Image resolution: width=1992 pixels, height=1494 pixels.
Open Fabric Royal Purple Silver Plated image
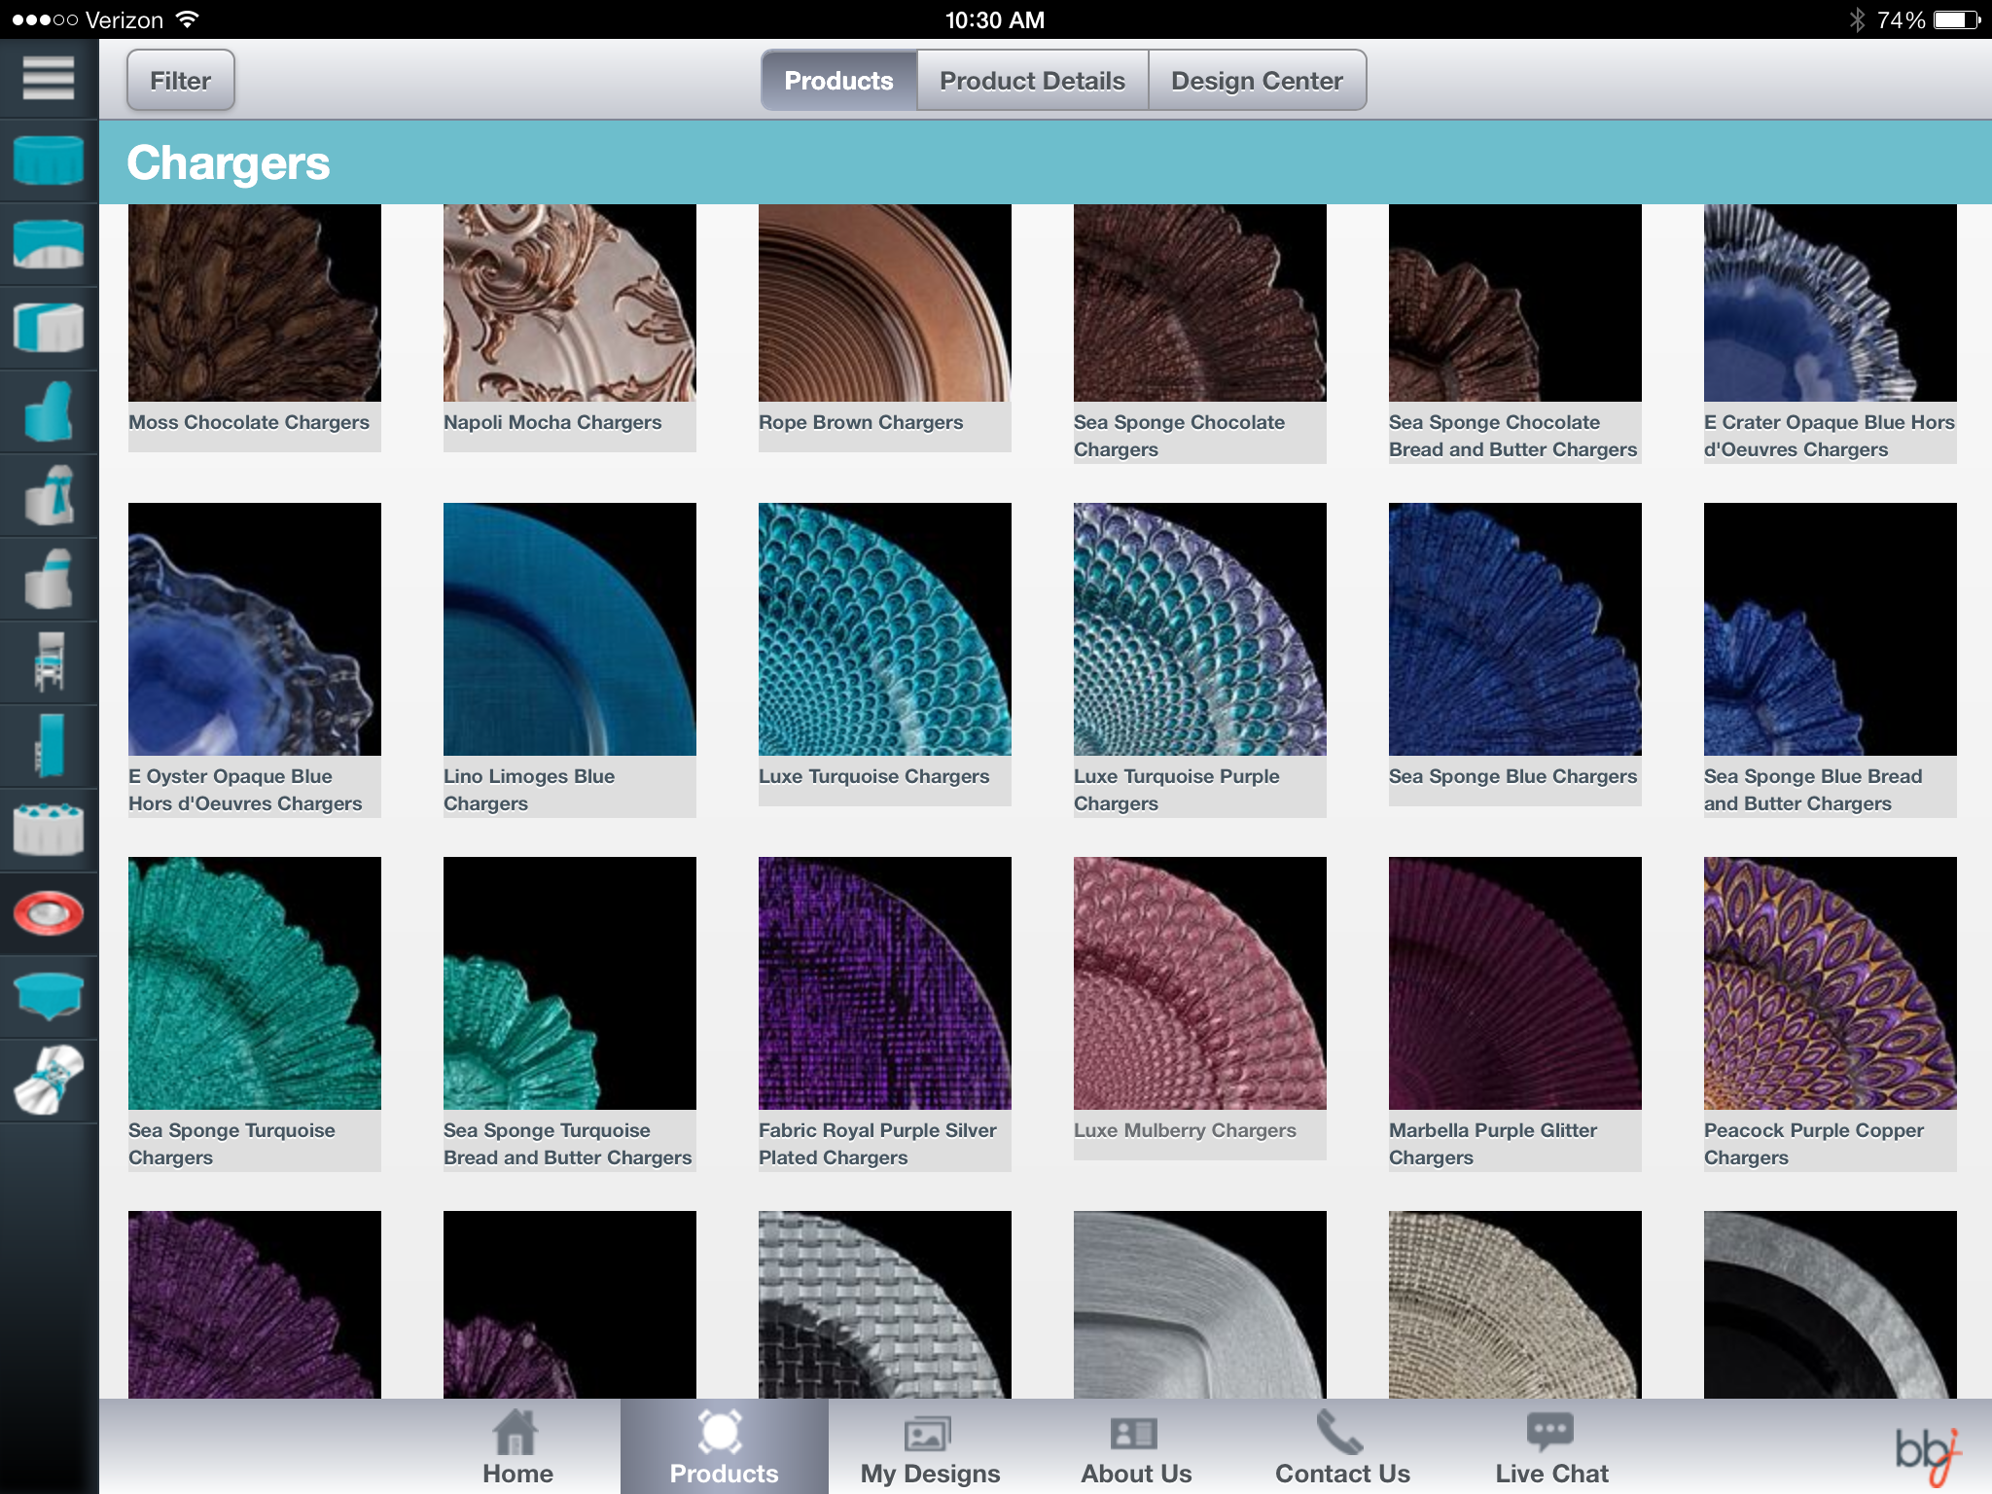coord(885,983)
